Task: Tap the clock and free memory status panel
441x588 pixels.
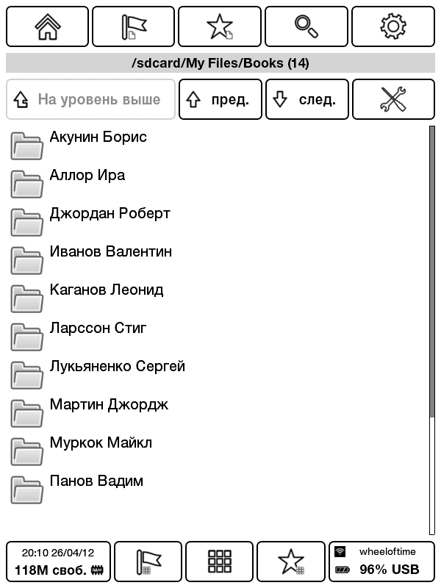Action: (58, 562)
